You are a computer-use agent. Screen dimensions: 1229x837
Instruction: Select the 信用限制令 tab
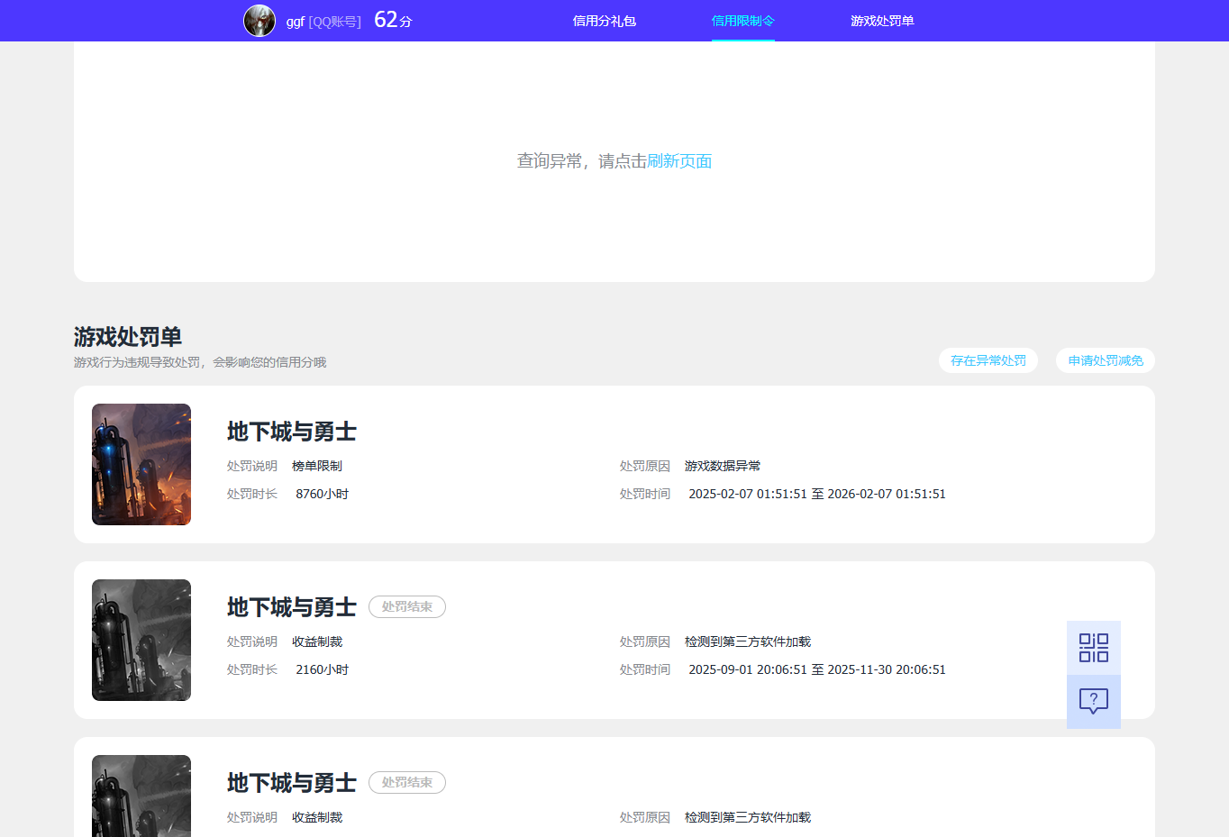coord(742,21)
